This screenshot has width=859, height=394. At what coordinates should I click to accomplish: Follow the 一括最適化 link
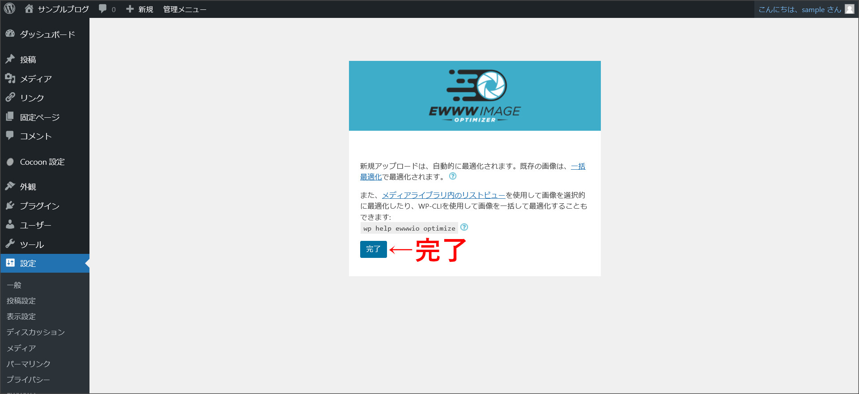click(x=578, y=167)
